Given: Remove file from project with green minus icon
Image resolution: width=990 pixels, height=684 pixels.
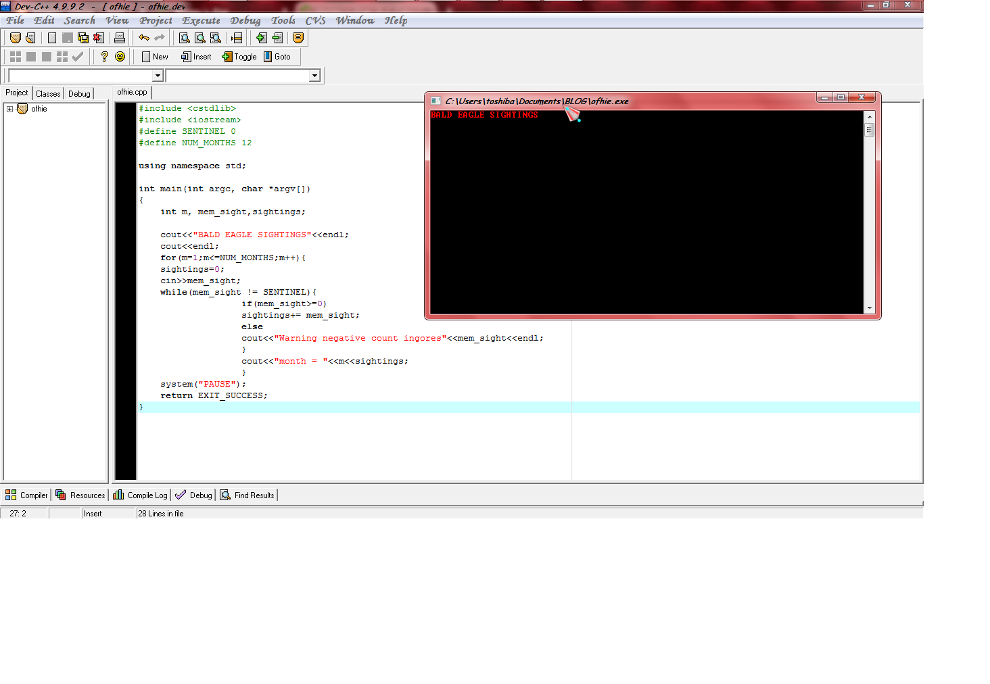Looking at the screenshot, I should 277,38.
